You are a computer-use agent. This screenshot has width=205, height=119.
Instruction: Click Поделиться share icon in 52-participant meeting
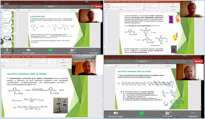pyautogui.click(x=141, y=113)
